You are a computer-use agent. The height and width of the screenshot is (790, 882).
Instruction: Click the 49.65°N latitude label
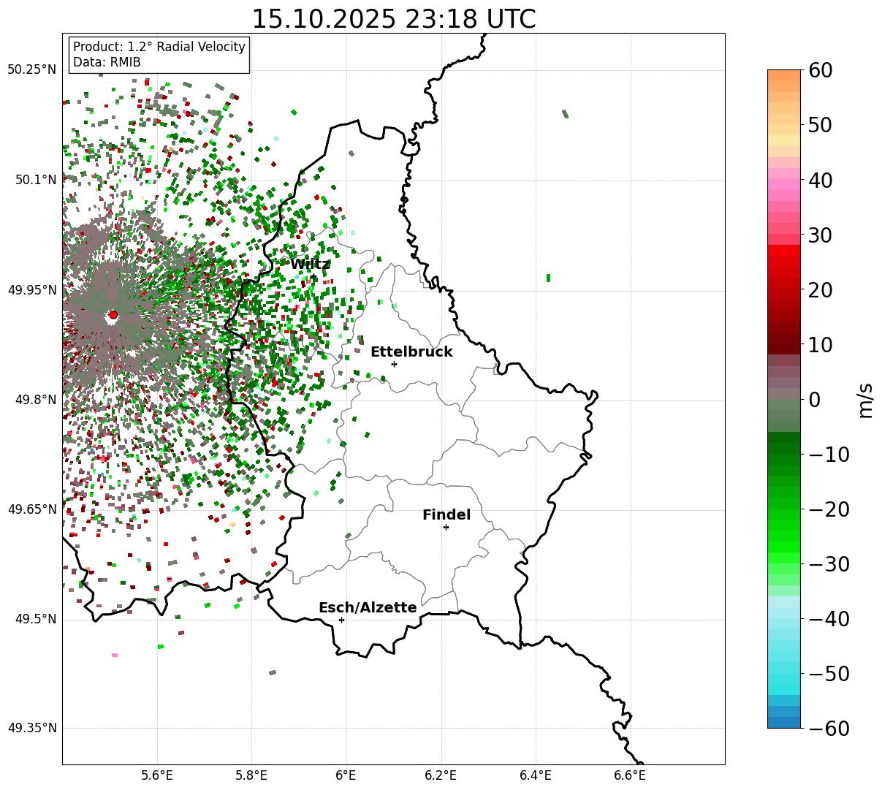(32, 509)
